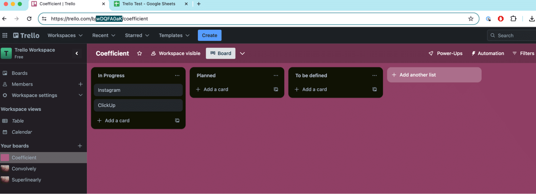Image resolution: width=536 pixels, height=194 pixels.
Task: Add a new board with the plus icon
Action: [x=80, y=146]
